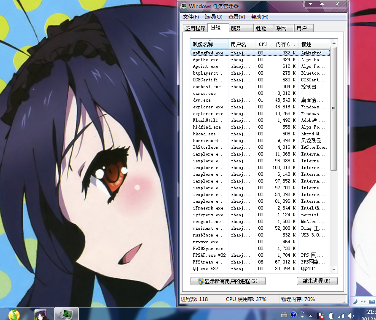Select iexplore process using 11,068 K
Screen dimensions: 376x320
click(260, 154)
